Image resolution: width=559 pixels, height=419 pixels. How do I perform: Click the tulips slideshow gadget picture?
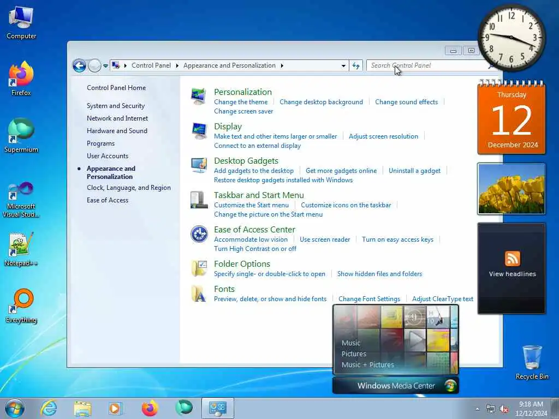[511, 189]
